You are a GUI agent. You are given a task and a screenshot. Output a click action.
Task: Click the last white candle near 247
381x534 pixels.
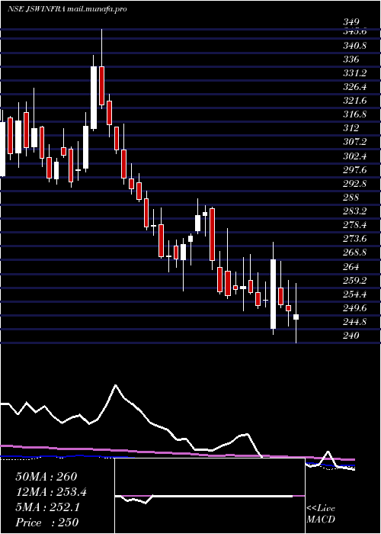[296, 317]
